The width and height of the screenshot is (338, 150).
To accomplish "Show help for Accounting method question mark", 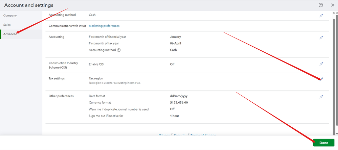I will [119, 50].
